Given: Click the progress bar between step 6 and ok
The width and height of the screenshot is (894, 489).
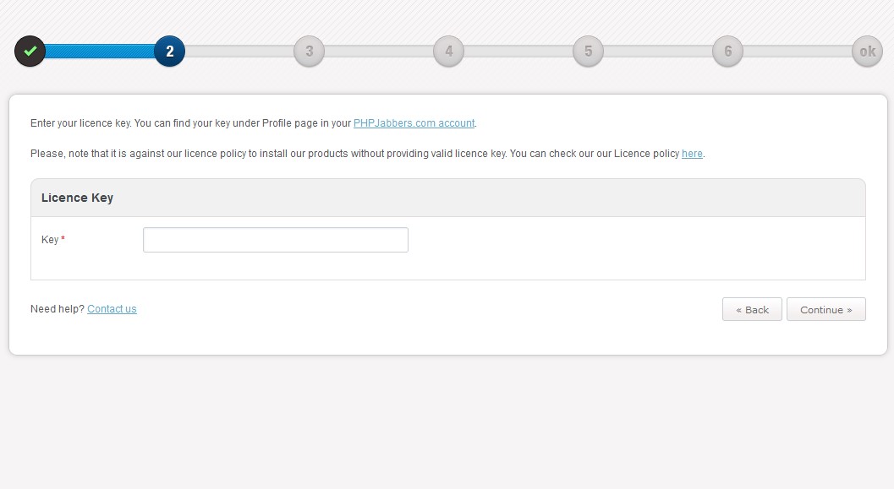Looking at the screenshot, I should point(798,52).
